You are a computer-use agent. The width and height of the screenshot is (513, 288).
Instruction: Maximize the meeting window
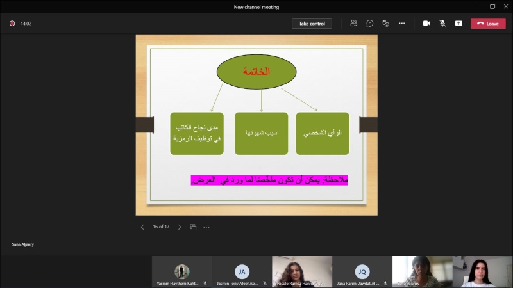click(492, 6)
